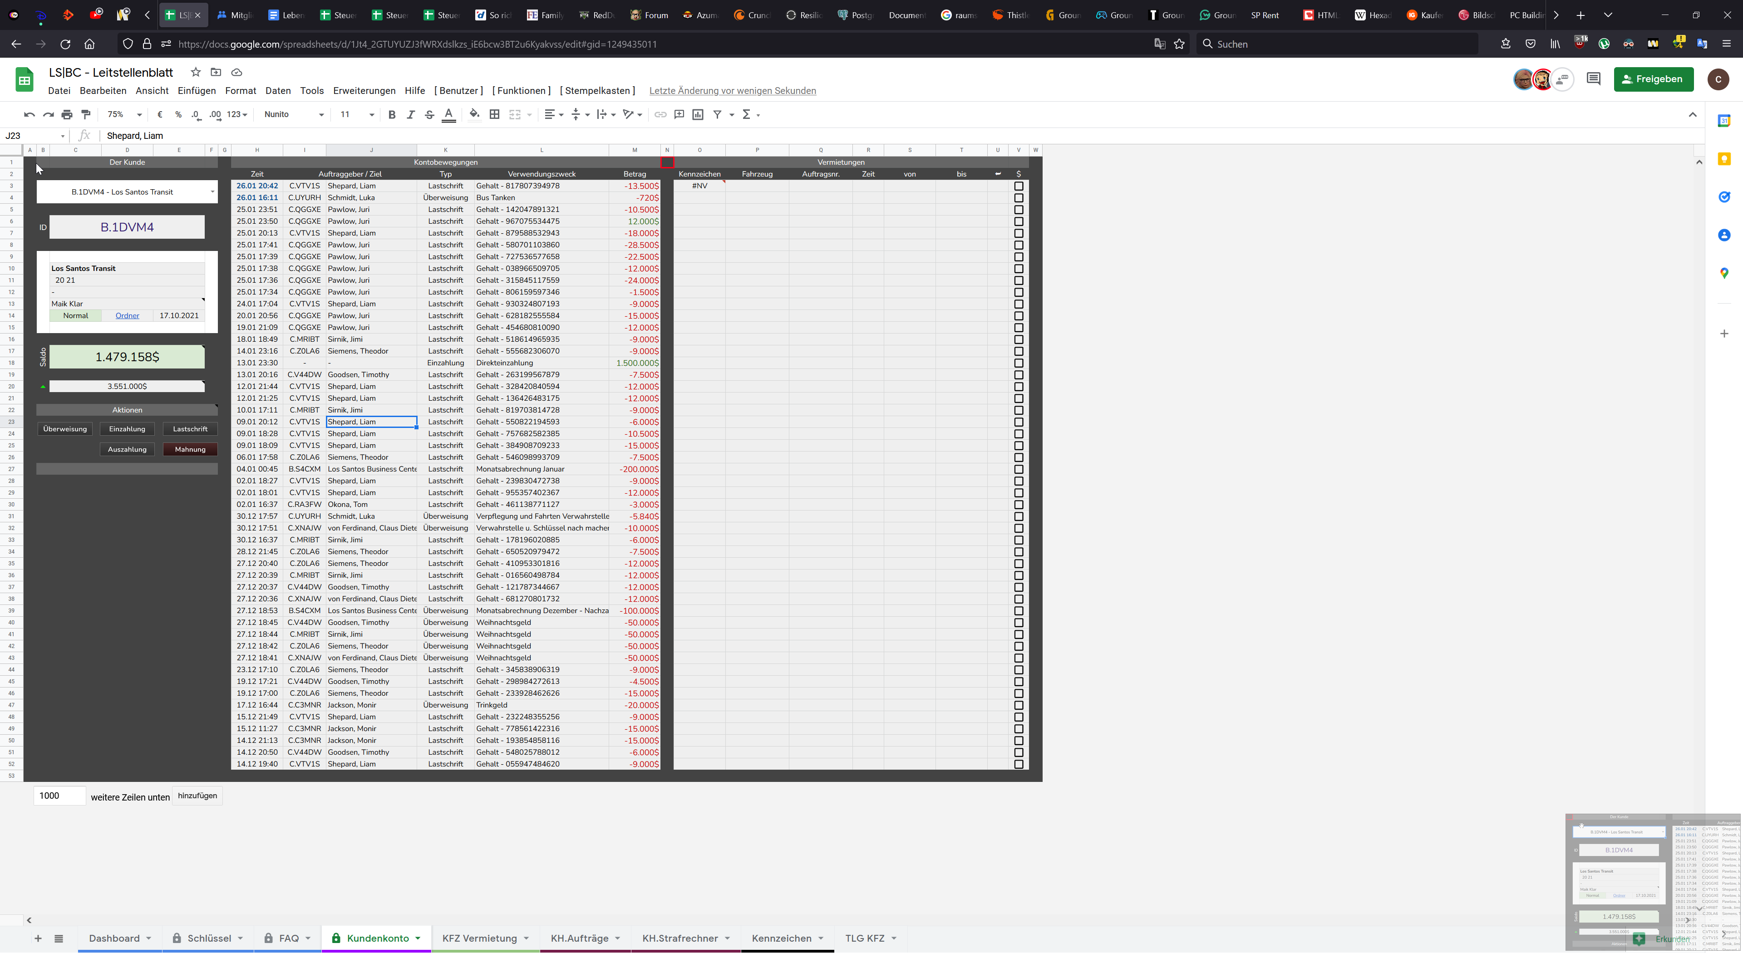Apply strikethrough formatting
Viewport: 1743px width, 953px height.
tap(430, 114)
